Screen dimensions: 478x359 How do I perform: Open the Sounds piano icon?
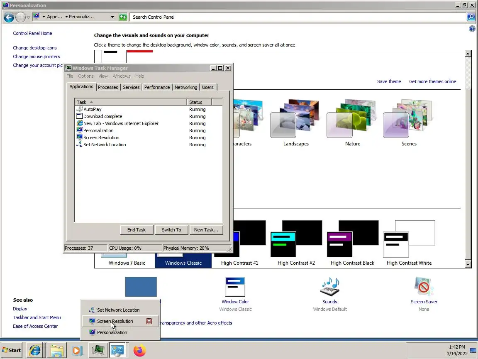pos(329,287)
